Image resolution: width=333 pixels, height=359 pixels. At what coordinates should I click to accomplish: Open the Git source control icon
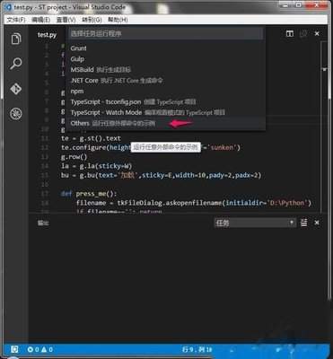pos(16,89)
